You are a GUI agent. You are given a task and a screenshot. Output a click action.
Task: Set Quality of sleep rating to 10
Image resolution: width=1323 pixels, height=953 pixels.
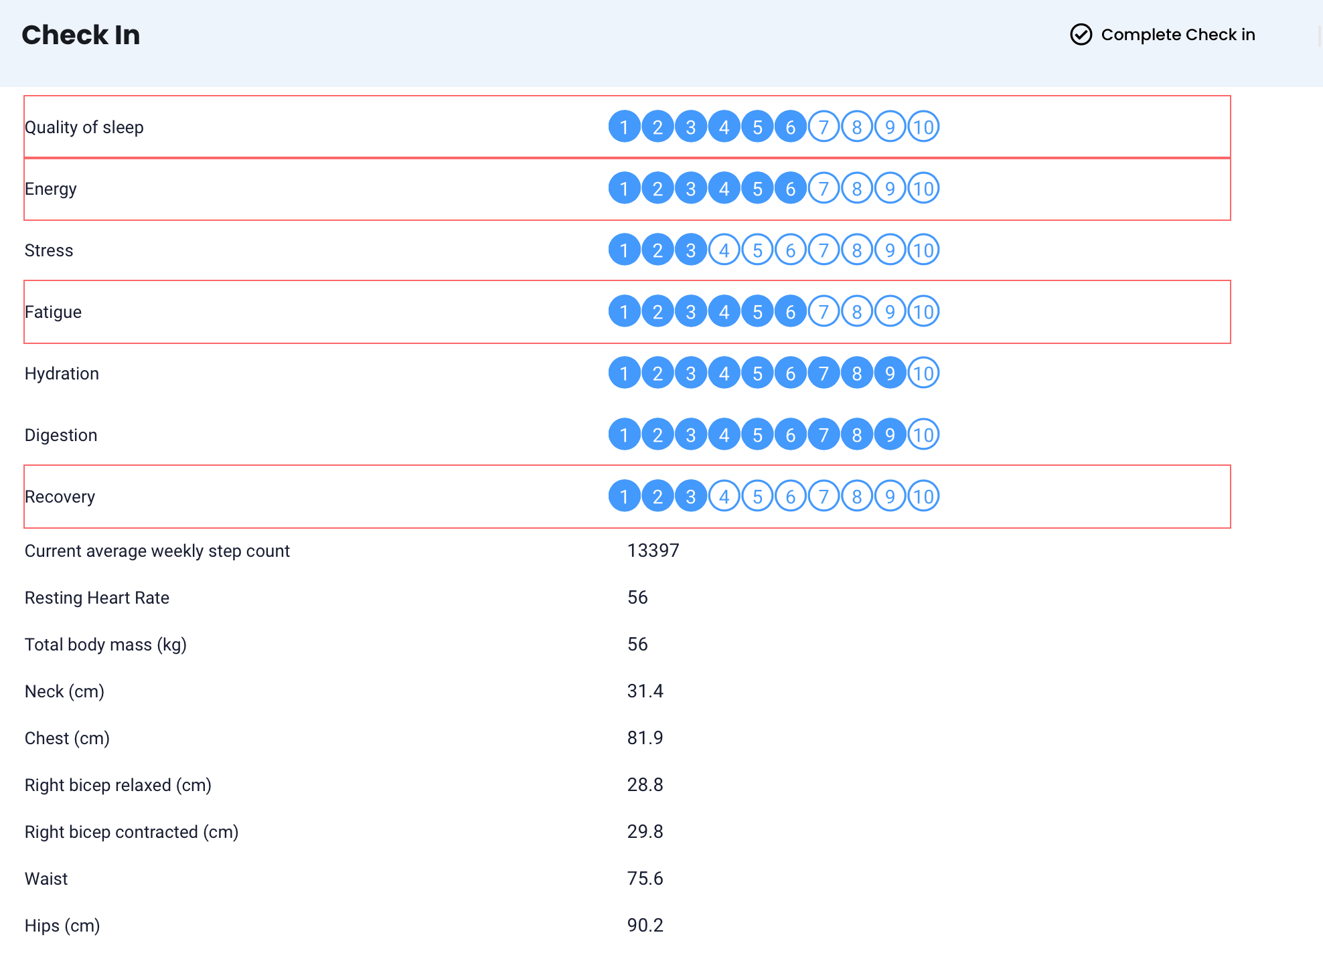[x=923, y=126]
